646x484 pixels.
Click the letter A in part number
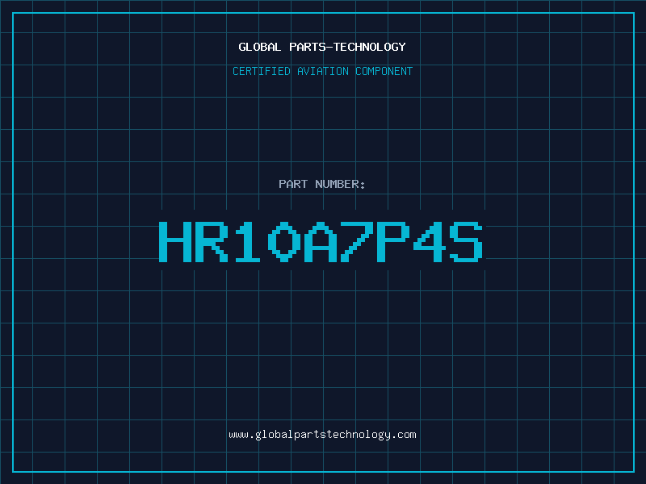pyautogui.click(x=322, y=241)
